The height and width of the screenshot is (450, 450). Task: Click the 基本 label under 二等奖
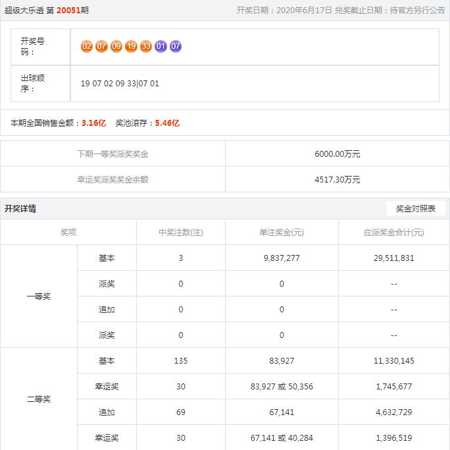(107, 360)
